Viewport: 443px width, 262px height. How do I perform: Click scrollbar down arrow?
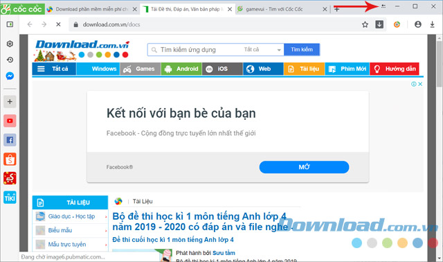coord(440,259)
